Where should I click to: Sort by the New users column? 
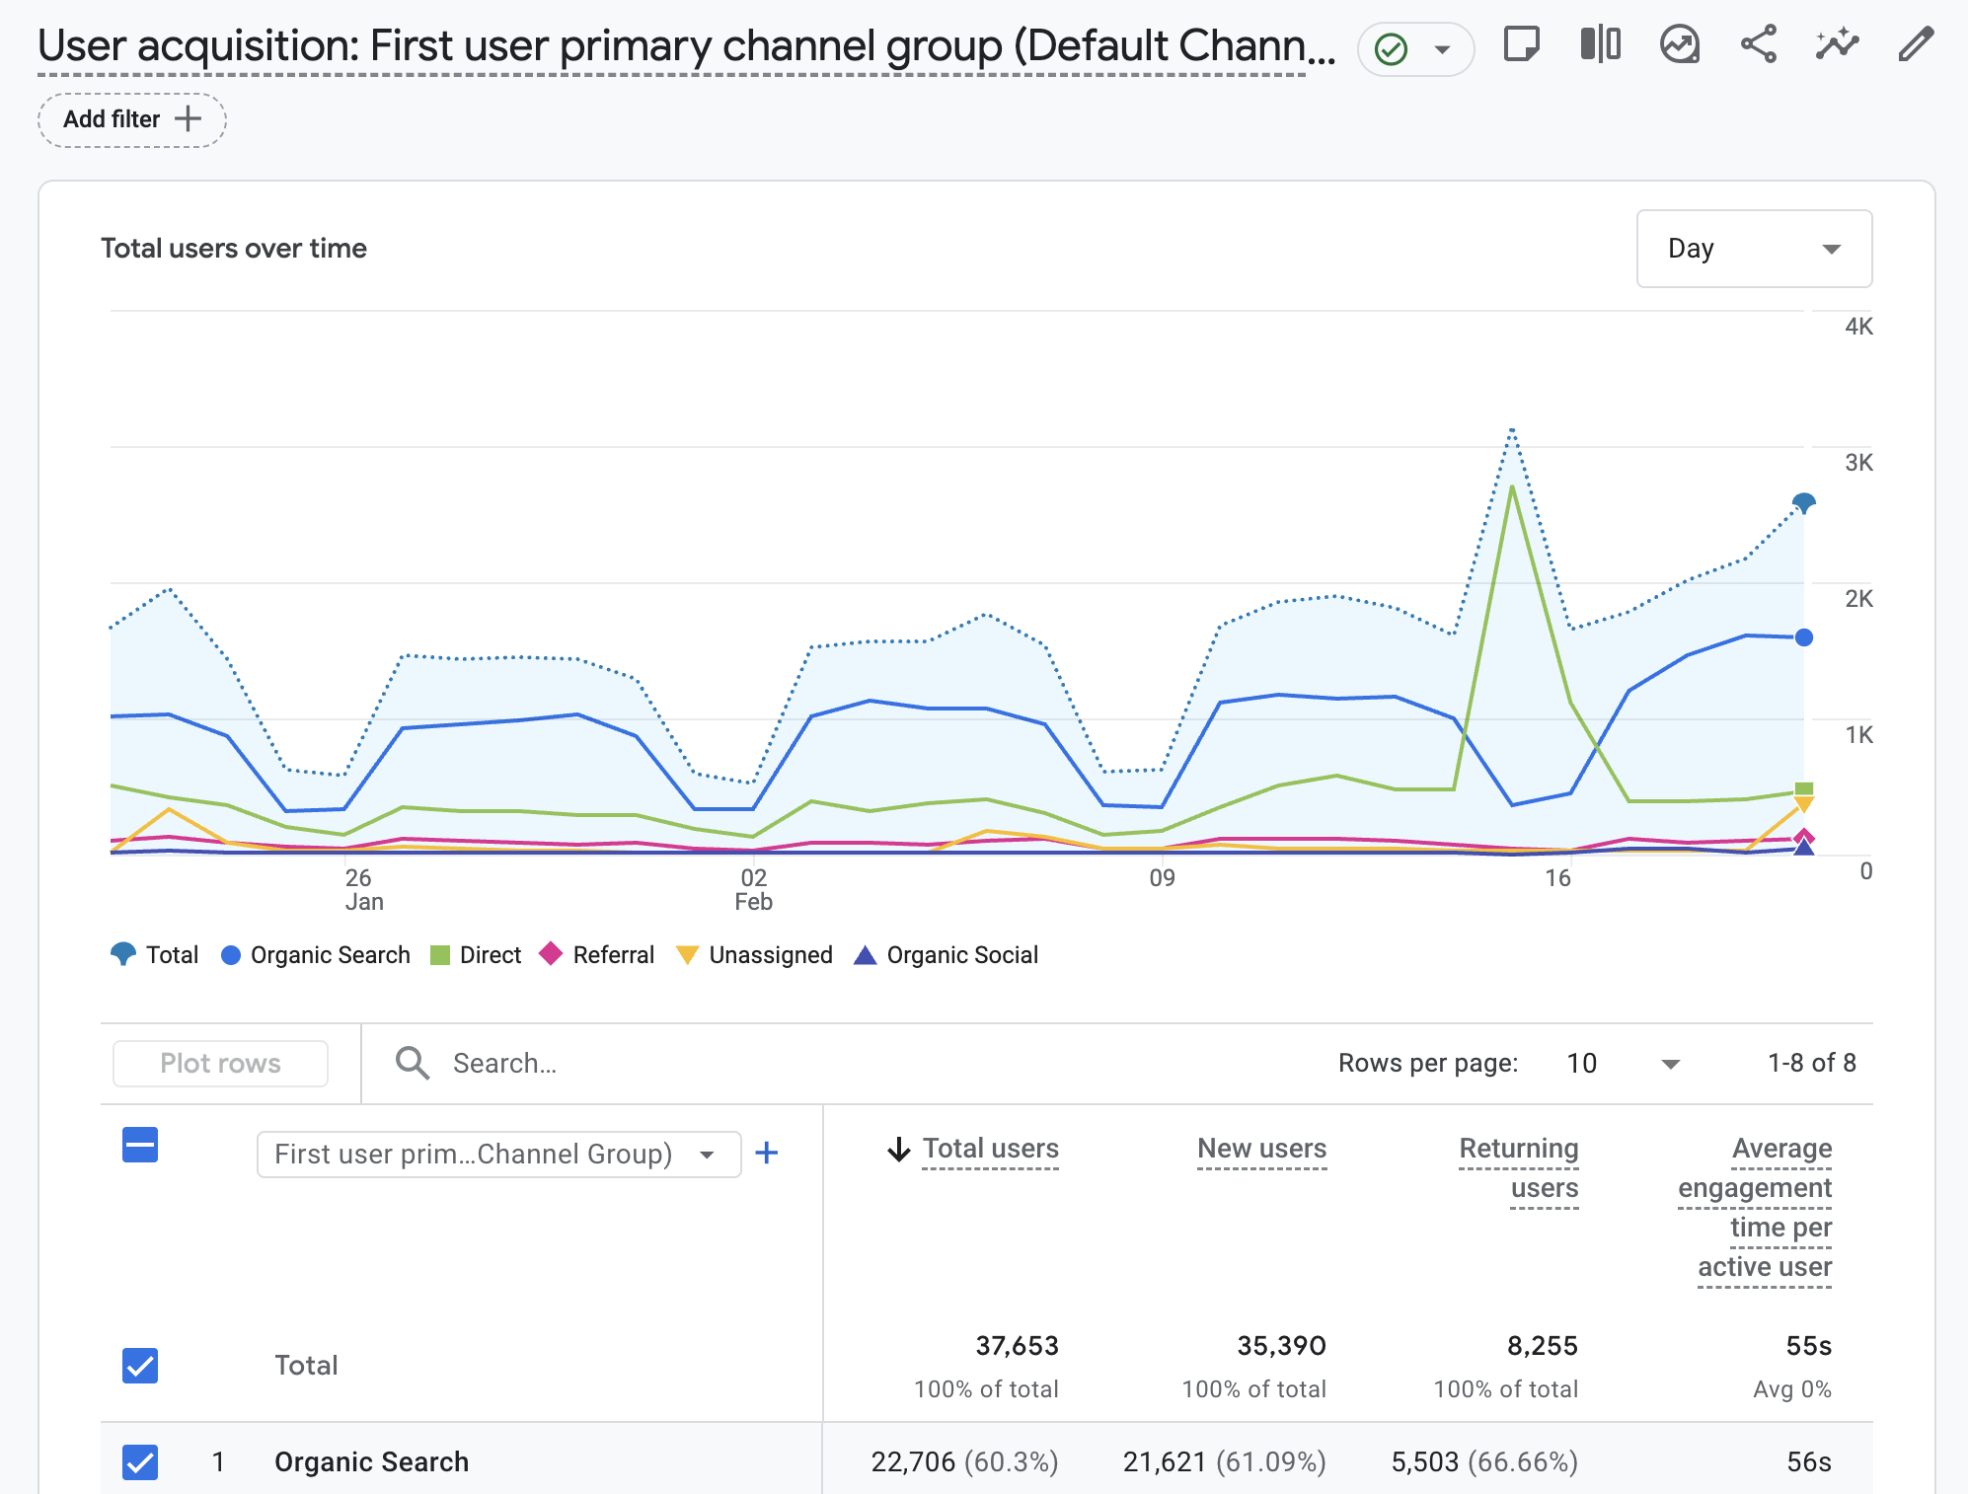(x=1261, y=1149)
